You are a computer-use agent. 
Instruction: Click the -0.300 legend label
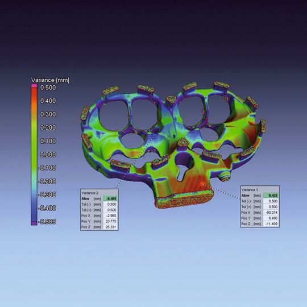47,194
